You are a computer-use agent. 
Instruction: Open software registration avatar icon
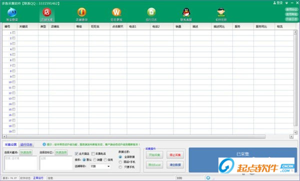coord(221,12)
